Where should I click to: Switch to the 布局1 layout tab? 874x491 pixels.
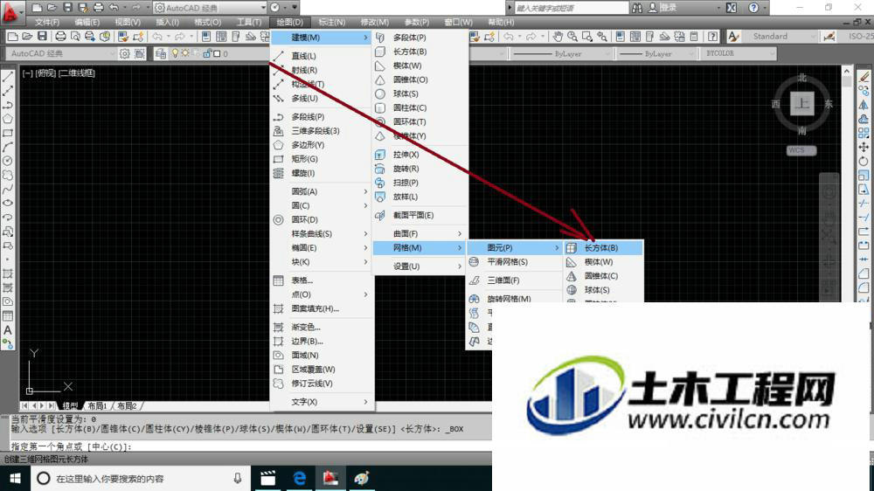[98, 405]
